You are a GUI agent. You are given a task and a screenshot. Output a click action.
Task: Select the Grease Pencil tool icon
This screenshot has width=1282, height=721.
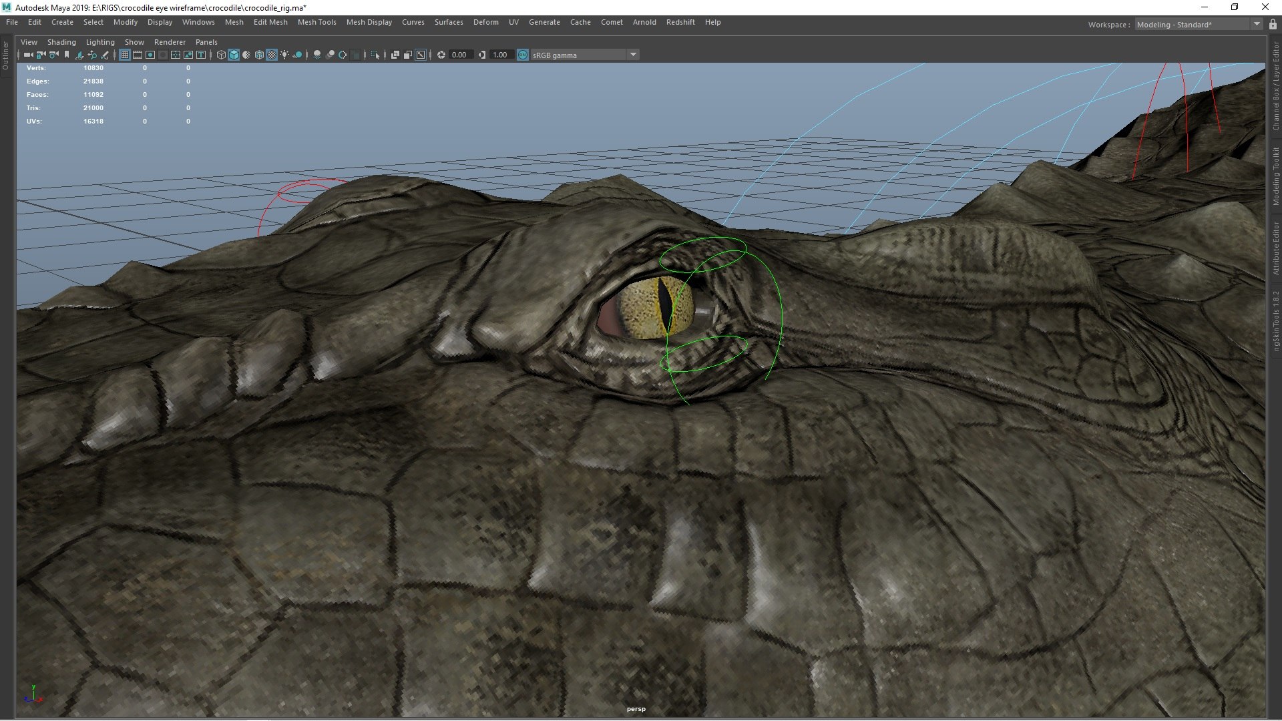(x=105, y=55)
